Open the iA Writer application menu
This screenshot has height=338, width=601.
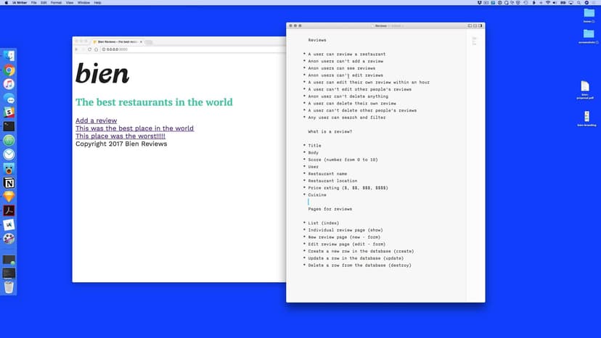tap(18, 3)
